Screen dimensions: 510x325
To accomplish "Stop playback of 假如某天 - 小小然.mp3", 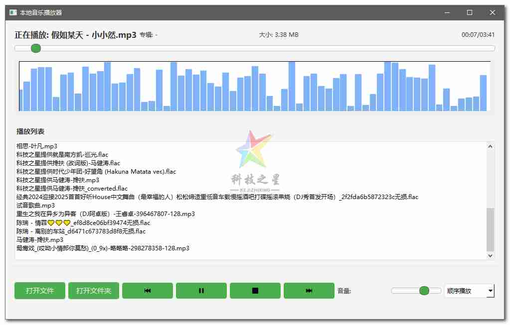I will [x=255, y=291].
